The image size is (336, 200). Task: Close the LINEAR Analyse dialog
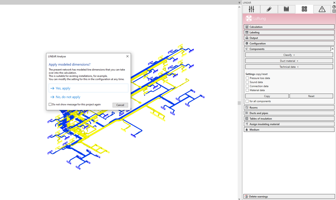tap(127, 56)
